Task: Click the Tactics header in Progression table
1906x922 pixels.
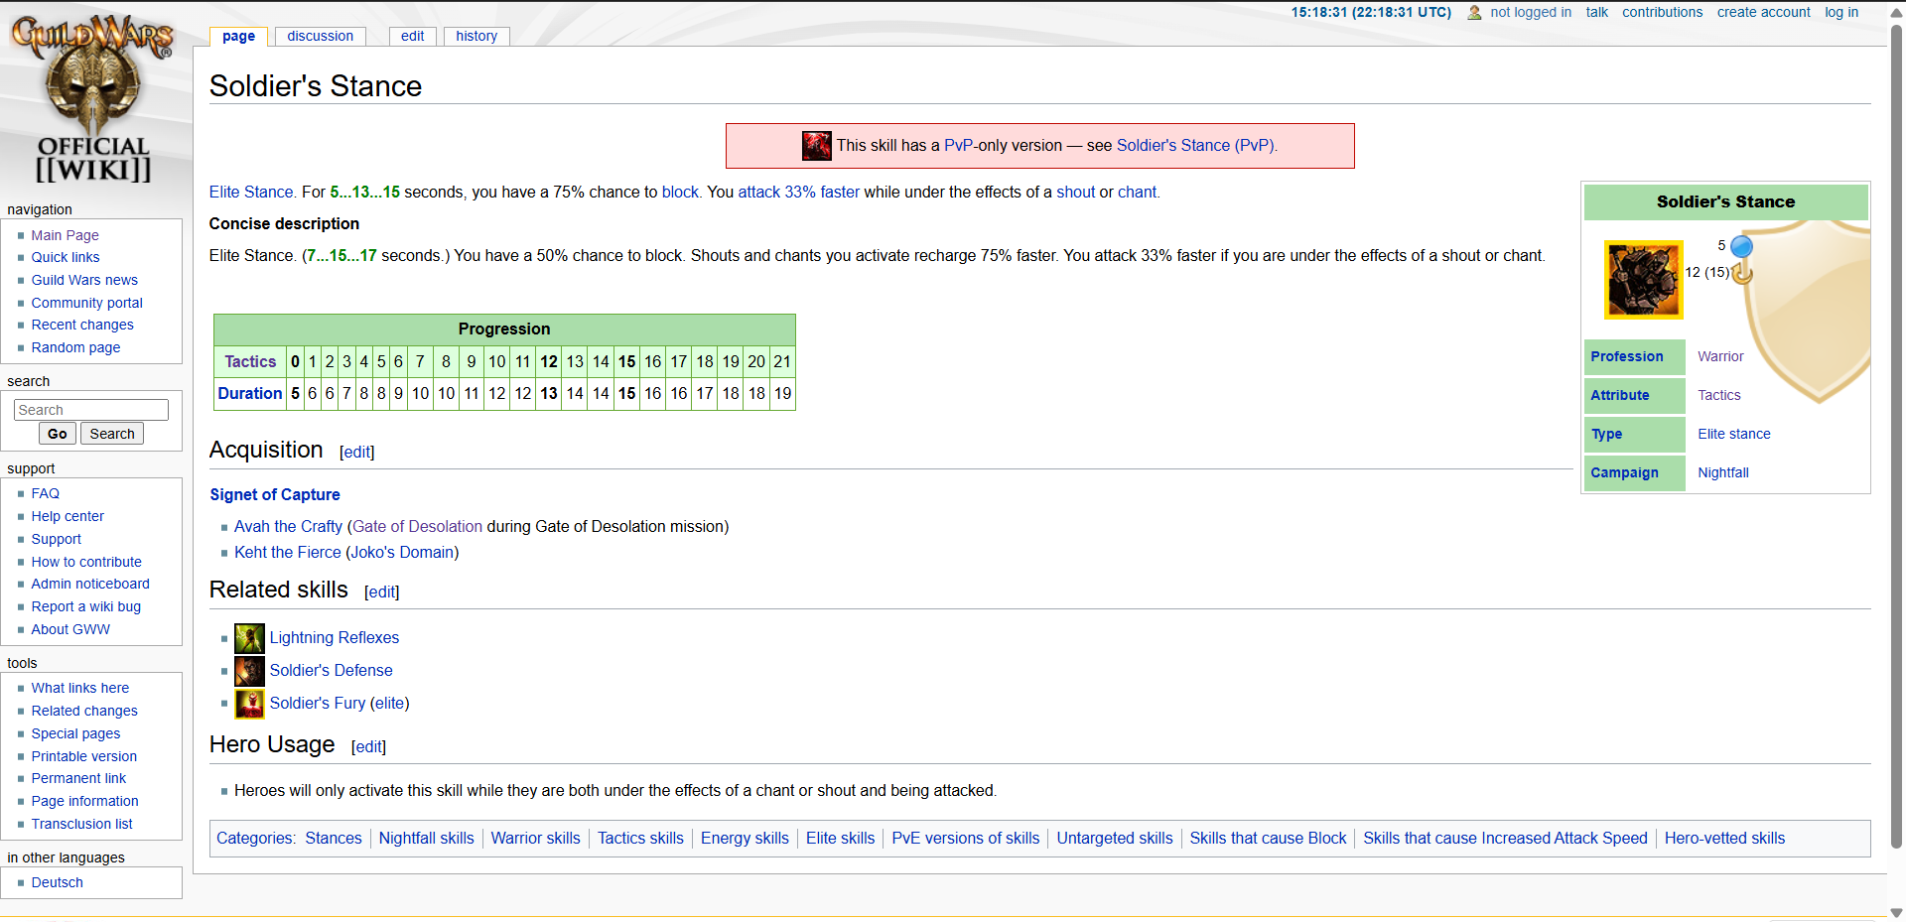Action: pos(250,361)
